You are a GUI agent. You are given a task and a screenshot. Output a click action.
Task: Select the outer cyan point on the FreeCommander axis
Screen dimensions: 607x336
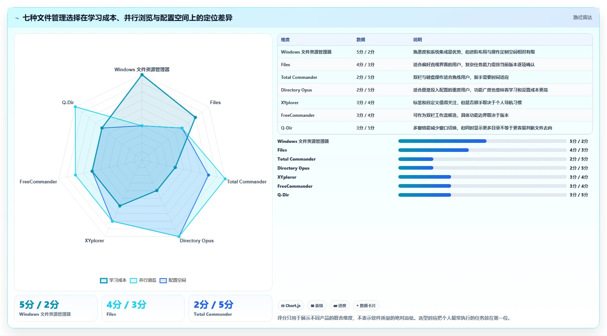75,175
